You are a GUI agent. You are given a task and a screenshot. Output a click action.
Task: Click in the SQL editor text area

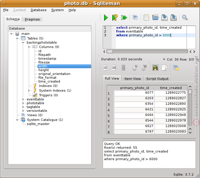pos(151,37)
